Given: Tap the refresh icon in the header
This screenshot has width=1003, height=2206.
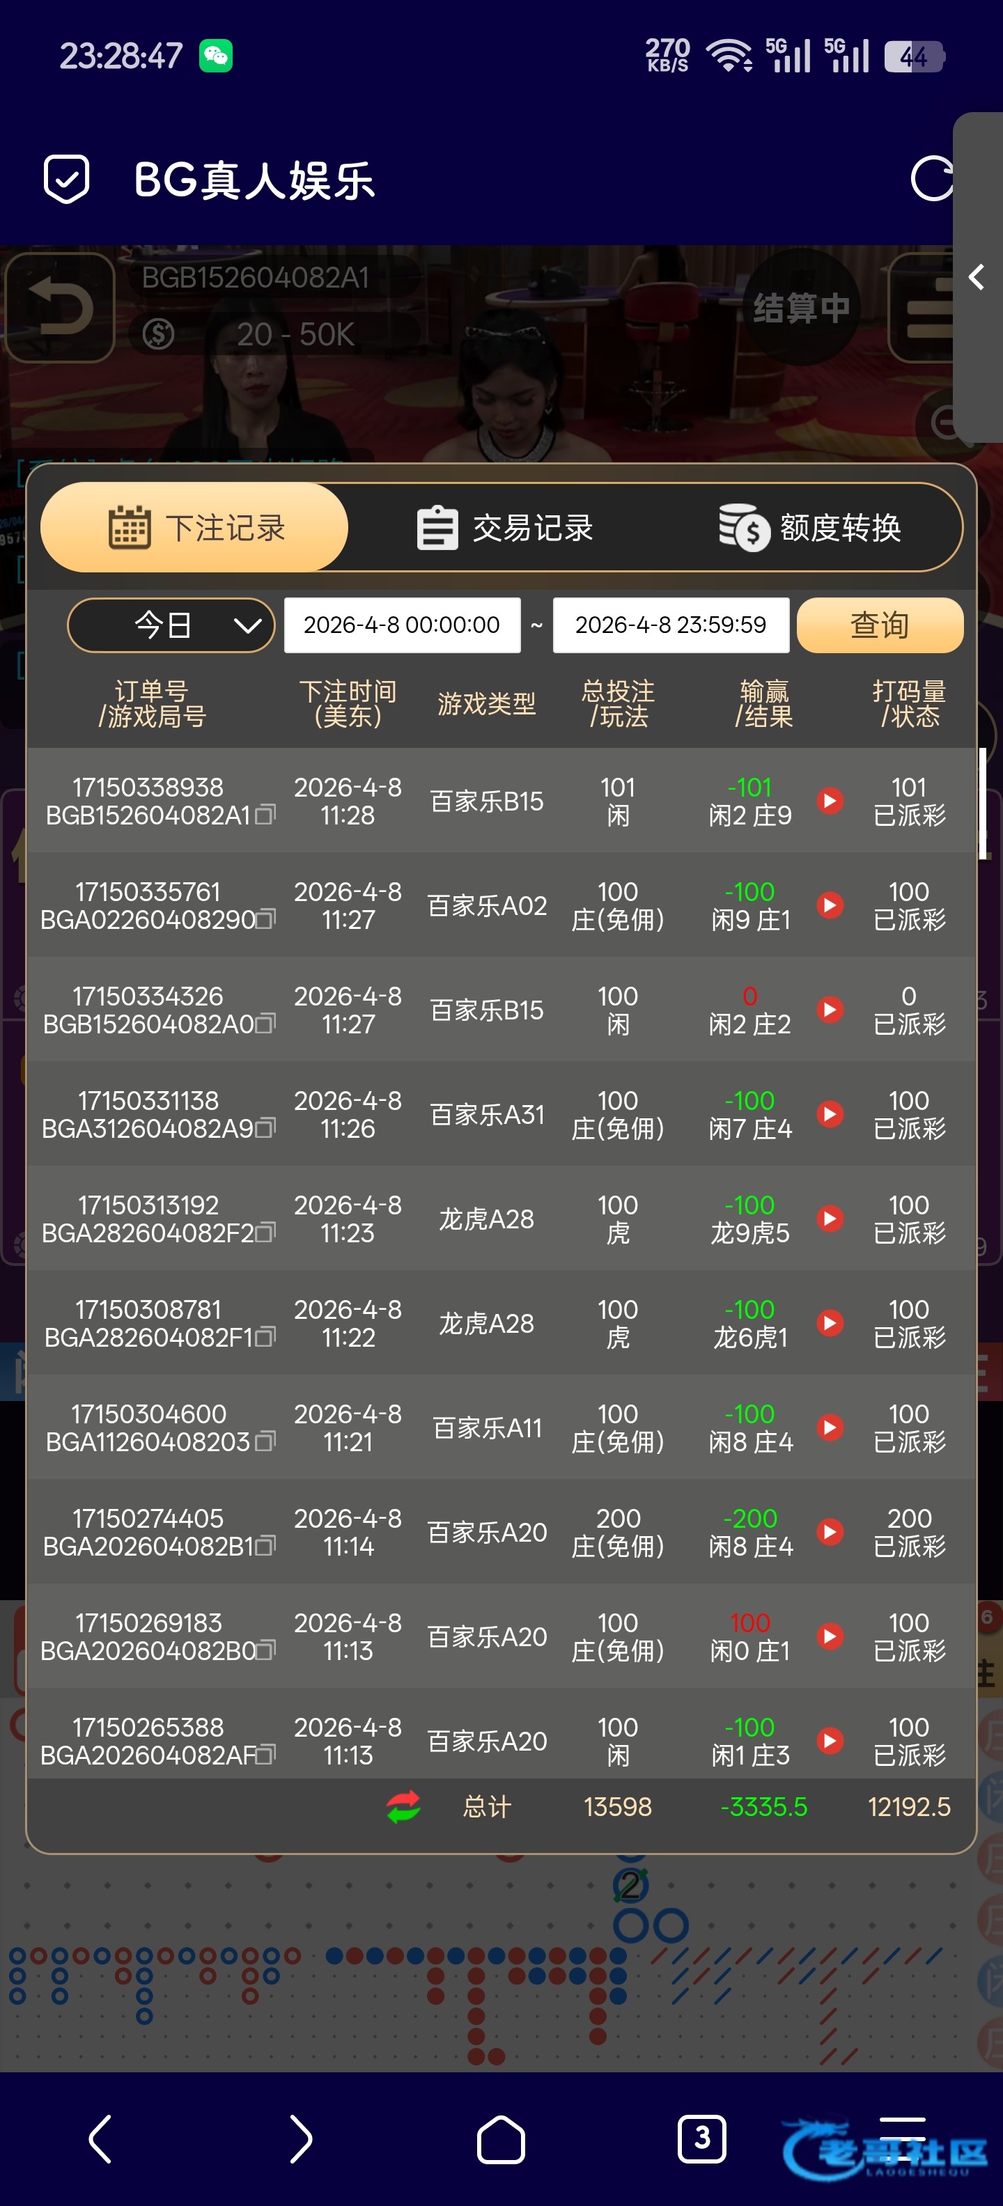Looking at the screenshot, I should click(x=932, y=179).
